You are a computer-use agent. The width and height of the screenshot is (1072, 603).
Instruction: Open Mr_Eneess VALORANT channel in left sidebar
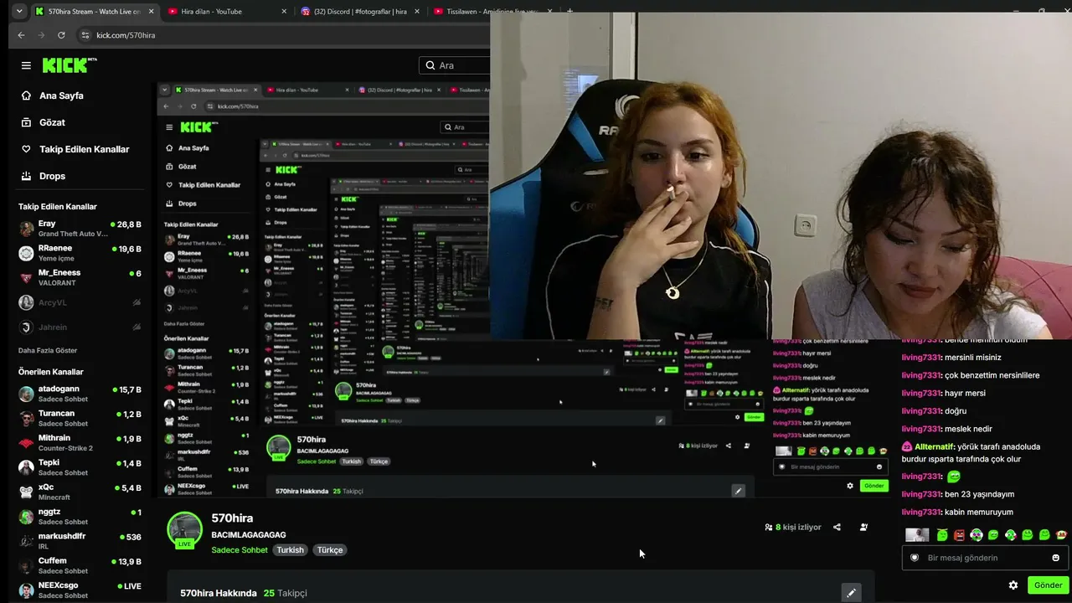pos(80,277)
